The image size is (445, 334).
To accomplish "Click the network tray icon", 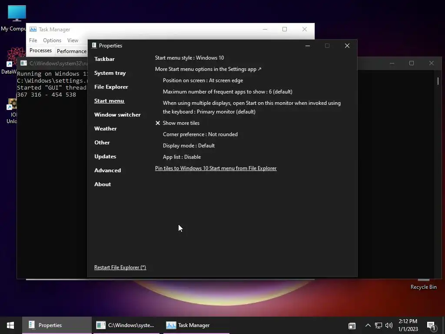I will (379, 325).
